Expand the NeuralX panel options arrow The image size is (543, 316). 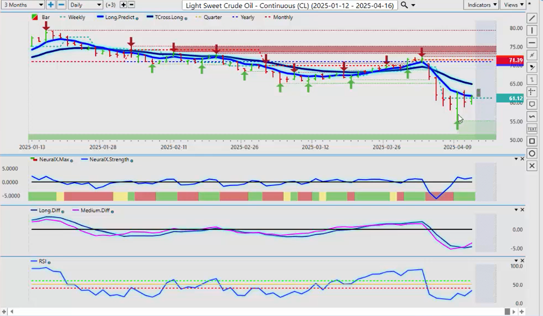click(515, 159)
